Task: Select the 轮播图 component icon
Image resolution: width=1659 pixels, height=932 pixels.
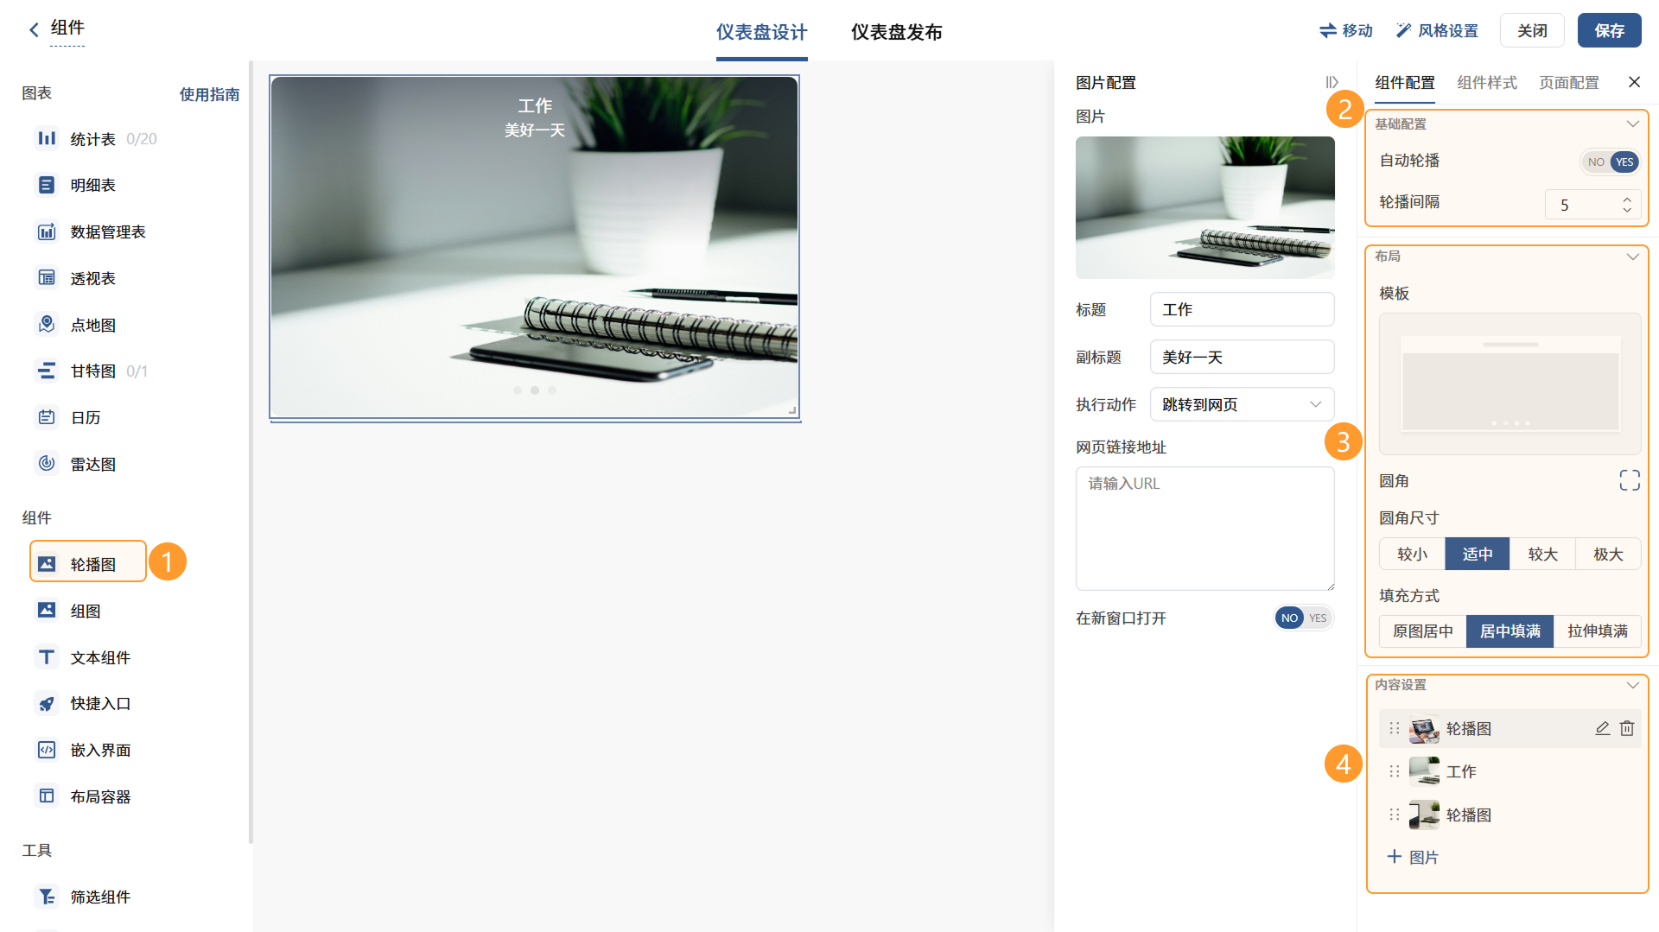Action: tap(47, 563)
